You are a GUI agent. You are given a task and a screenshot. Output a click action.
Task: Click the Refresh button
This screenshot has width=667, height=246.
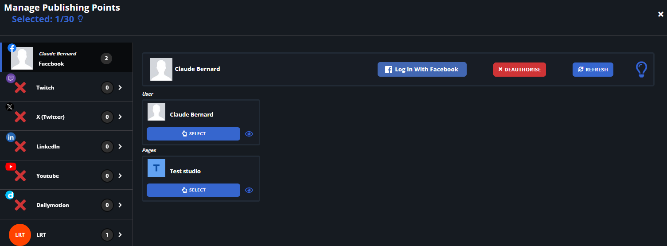(593, 70)
